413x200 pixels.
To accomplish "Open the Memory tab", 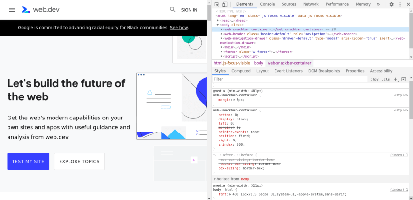I will [x=363, y=4].
